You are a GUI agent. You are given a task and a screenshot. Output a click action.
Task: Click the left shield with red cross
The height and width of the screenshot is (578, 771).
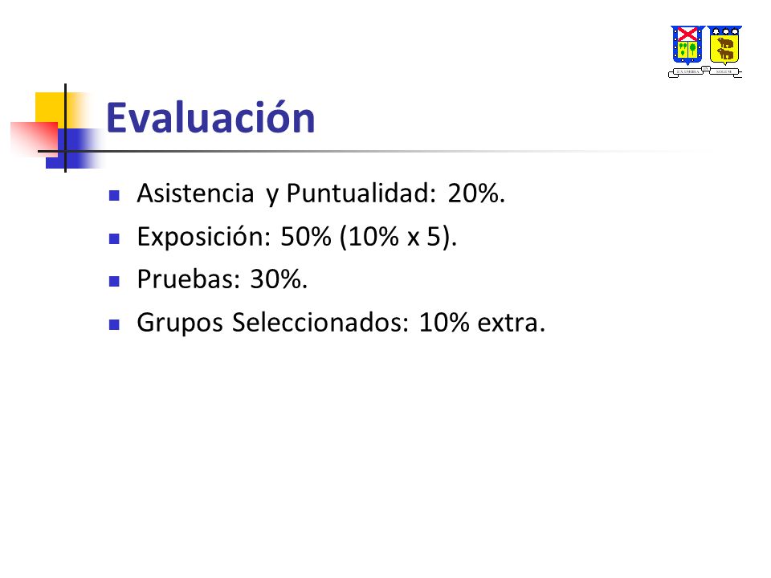[x=687, y=45]
